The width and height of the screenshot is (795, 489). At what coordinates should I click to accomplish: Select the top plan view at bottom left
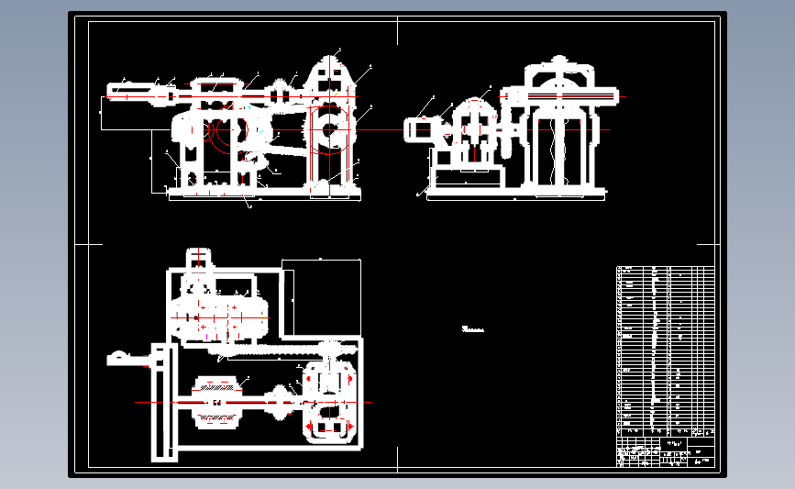239,355
